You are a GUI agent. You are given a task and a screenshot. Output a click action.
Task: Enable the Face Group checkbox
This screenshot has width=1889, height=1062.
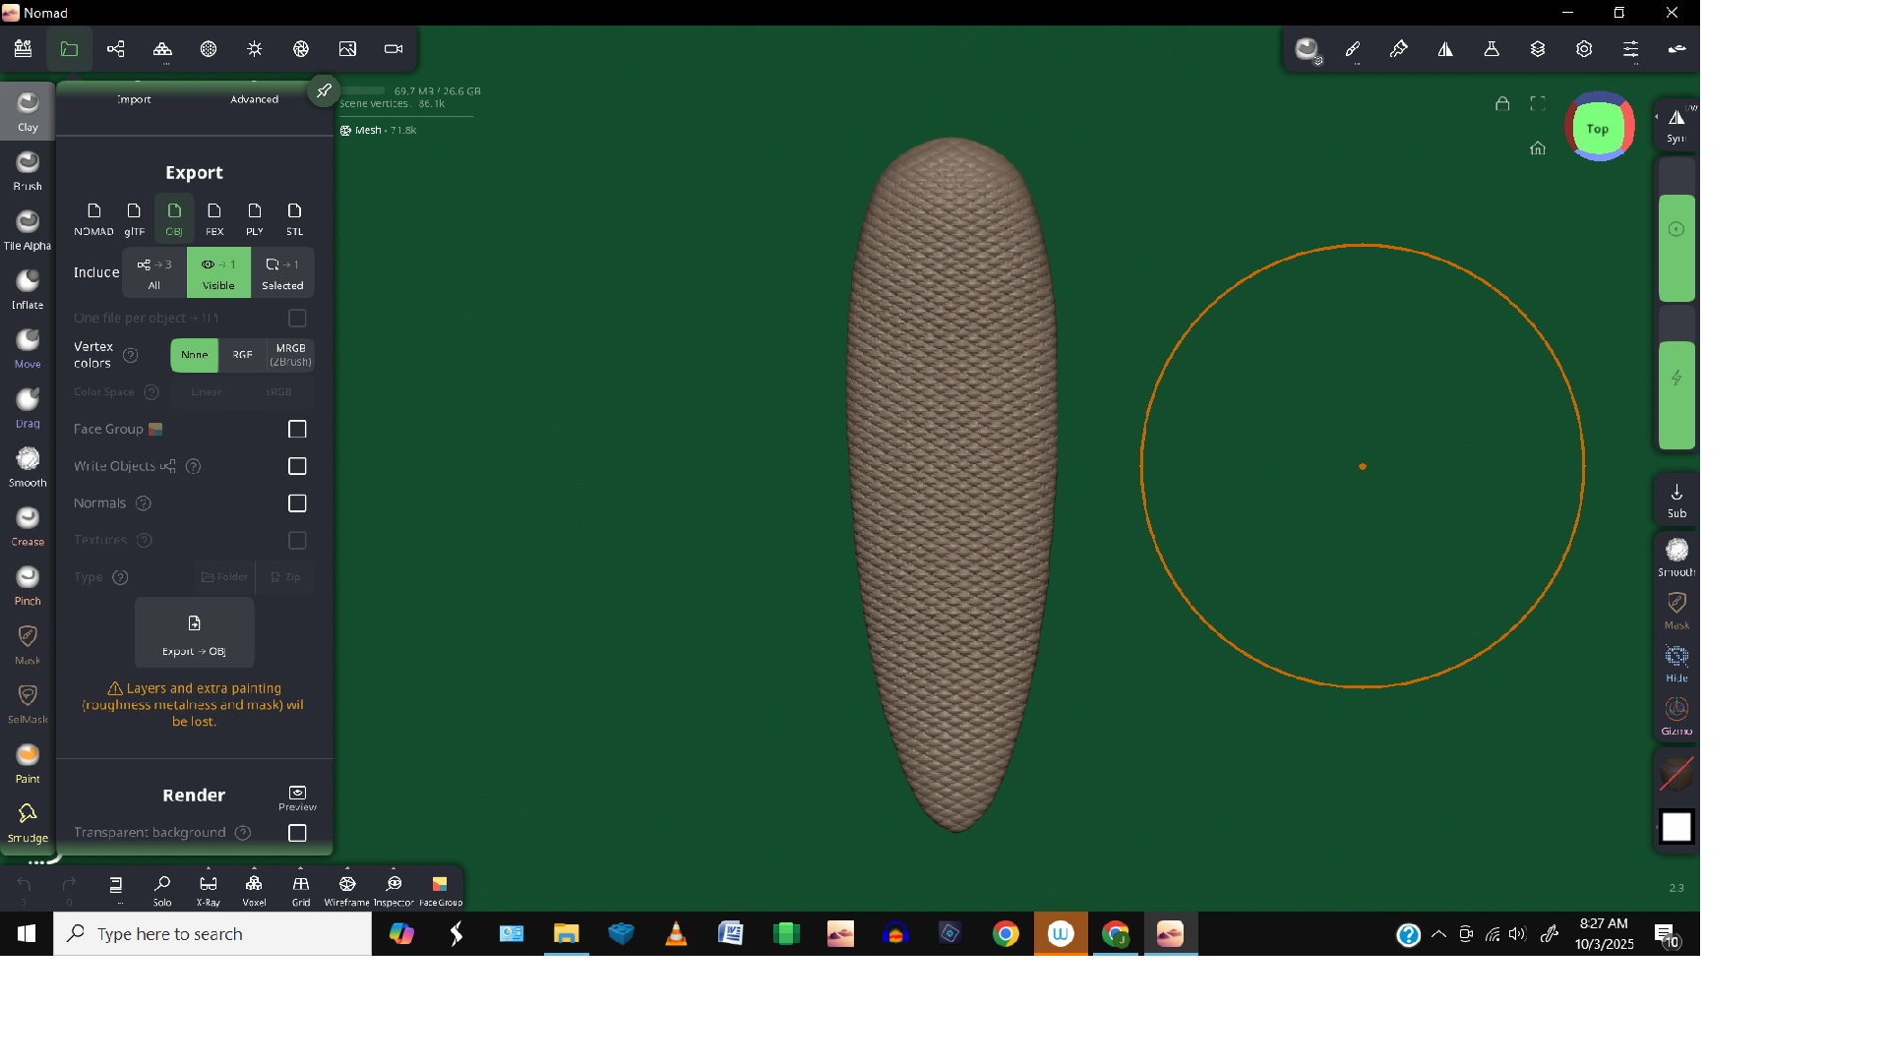coord(297,430)
